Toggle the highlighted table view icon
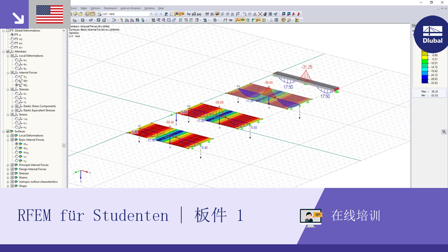This screenshot has height=252, width=448. coord(93,14)
